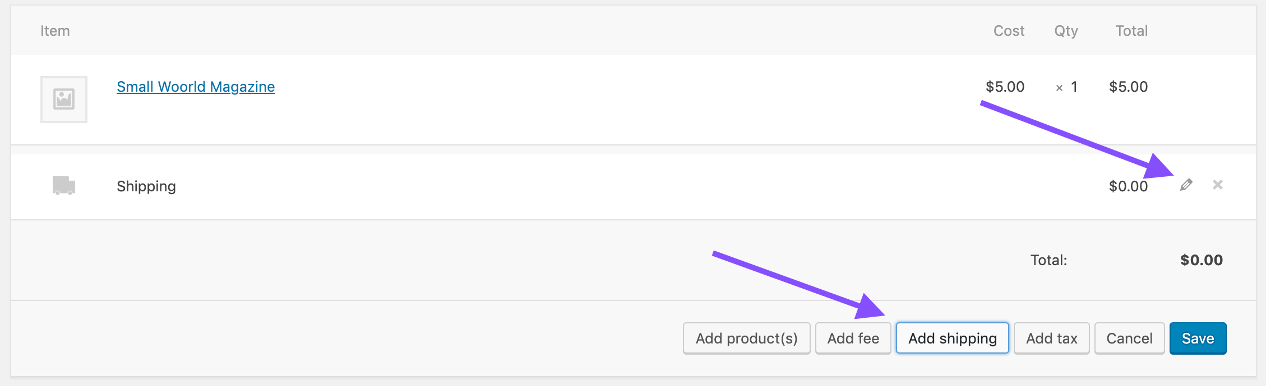1266x386 pixels.
Task: Click Add shipping to add a shipping line
Action: coord(952,338)
